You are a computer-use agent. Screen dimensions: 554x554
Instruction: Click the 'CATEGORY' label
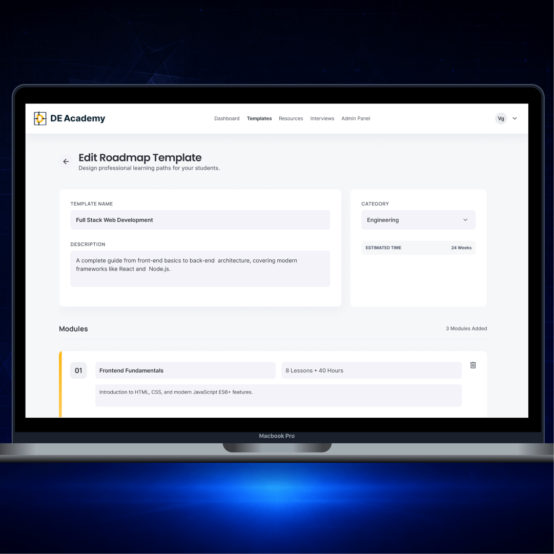(375, 204)
